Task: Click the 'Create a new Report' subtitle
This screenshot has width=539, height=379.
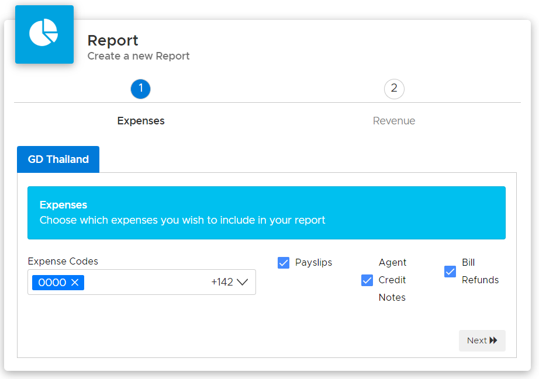Action: (139, 56)
